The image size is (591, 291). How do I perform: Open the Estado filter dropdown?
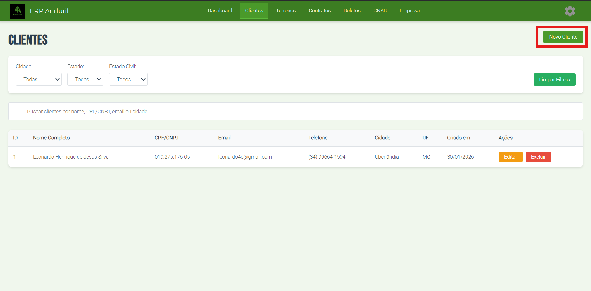pyautogui.click(x=85, y=79)
